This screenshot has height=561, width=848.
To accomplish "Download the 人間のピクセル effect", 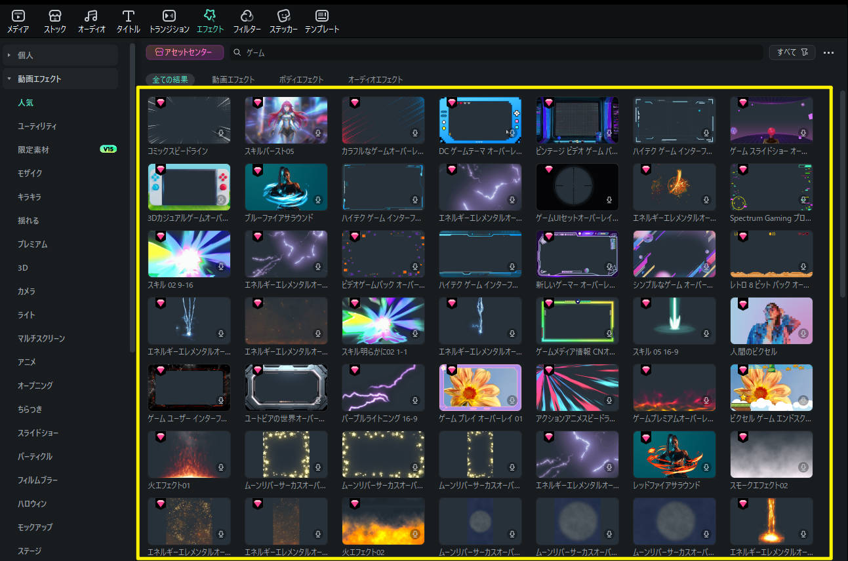I will (x=803, y=334).
